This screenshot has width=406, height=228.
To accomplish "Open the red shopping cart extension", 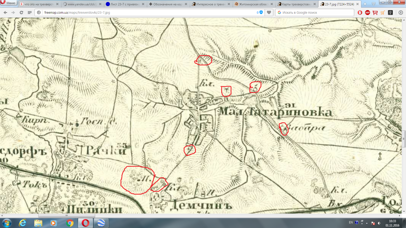I will click(x=375, y=12).
